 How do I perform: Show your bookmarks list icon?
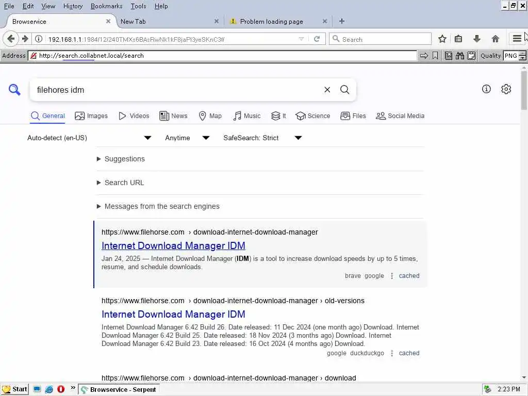click(x=458, y=39)
